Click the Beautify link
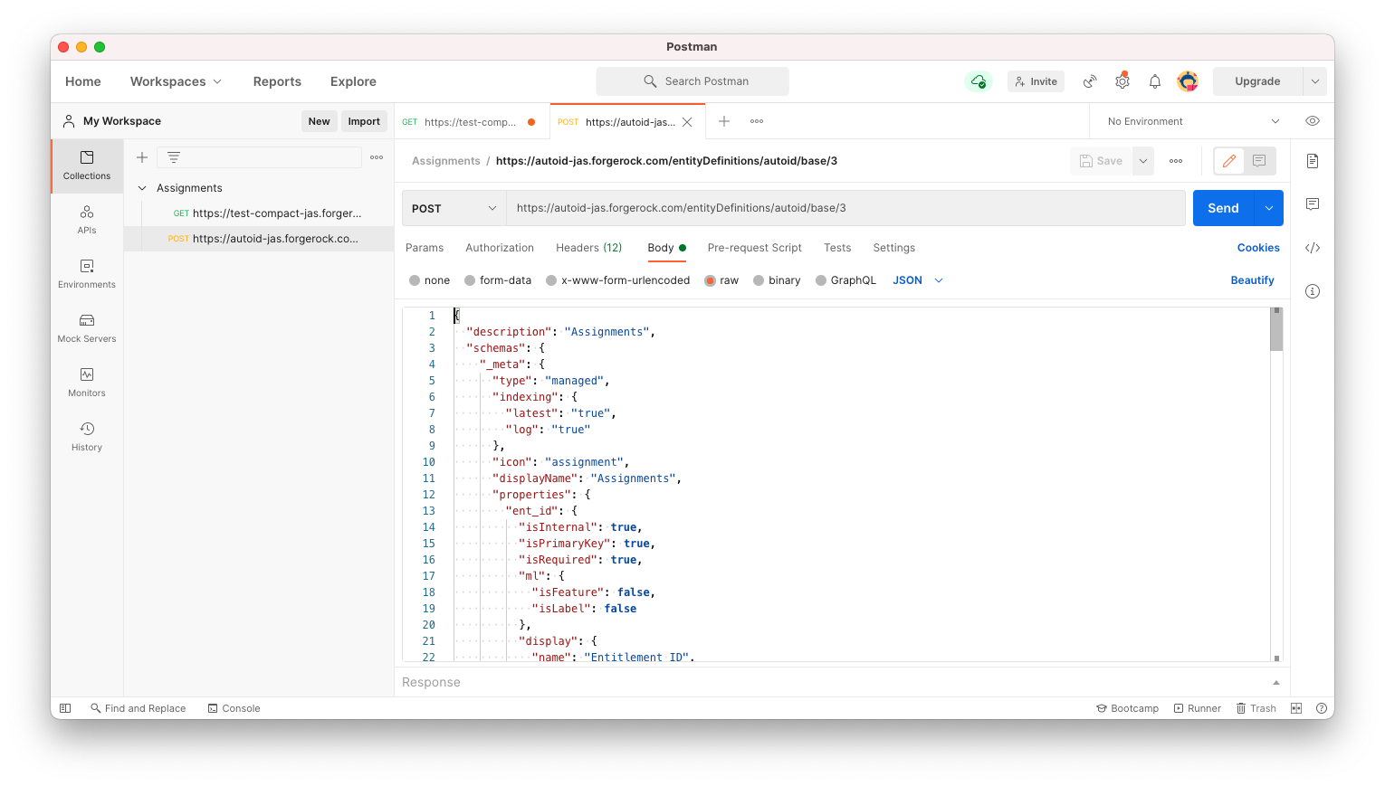 (1252, 280)
